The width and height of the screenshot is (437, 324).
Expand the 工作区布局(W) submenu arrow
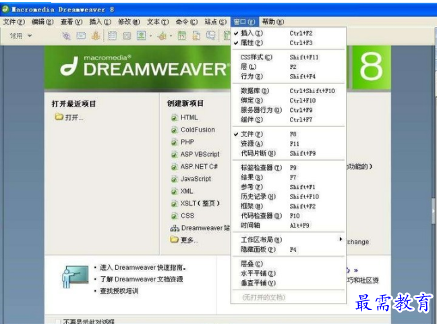tap(341, 239)
